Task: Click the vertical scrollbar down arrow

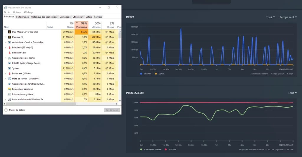Action: click(x=120, y=101)
